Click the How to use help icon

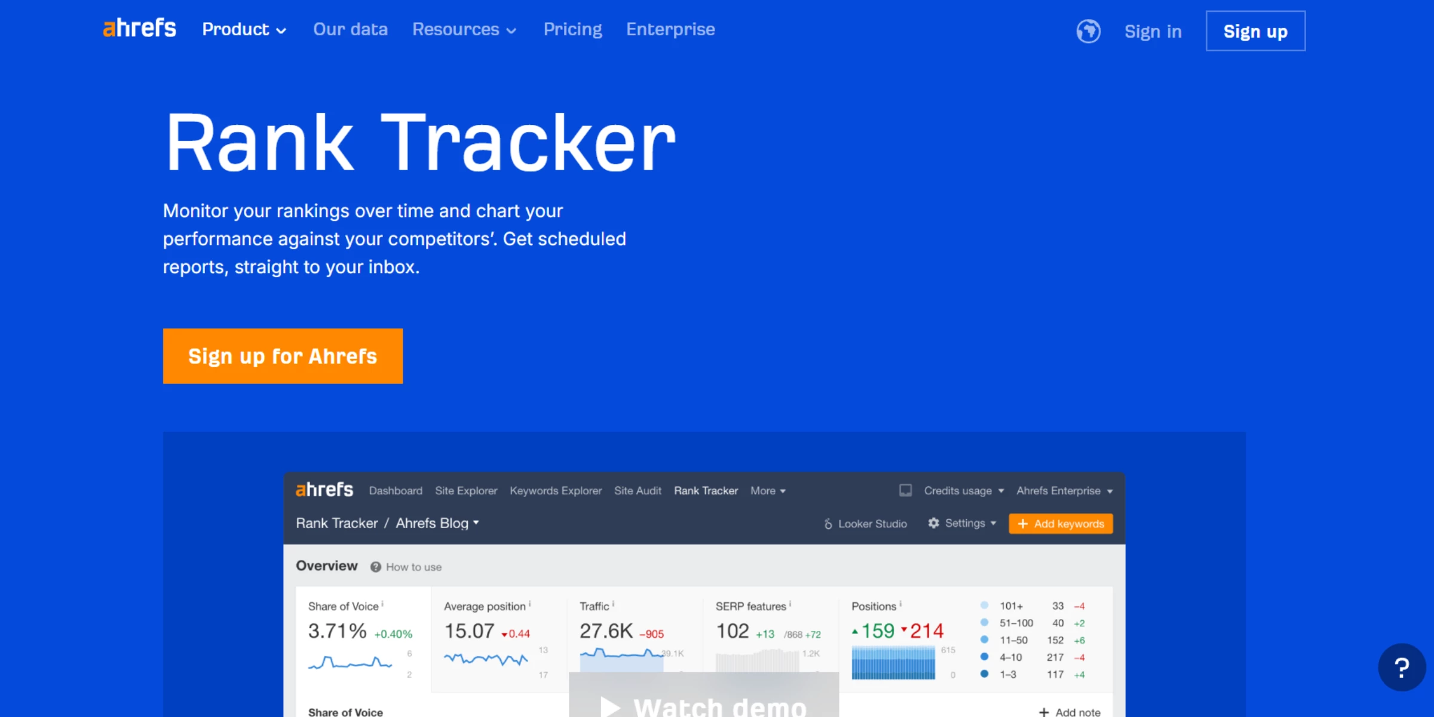click(x=375, y=567)
